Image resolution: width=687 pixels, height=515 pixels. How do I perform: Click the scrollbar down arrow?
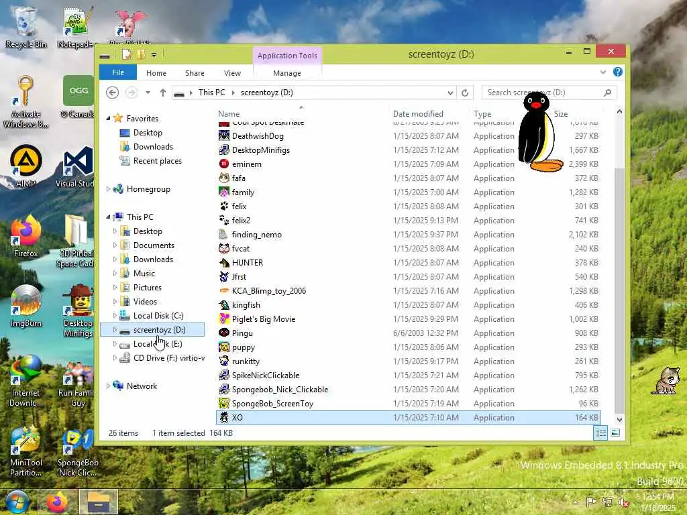[619, 419]
